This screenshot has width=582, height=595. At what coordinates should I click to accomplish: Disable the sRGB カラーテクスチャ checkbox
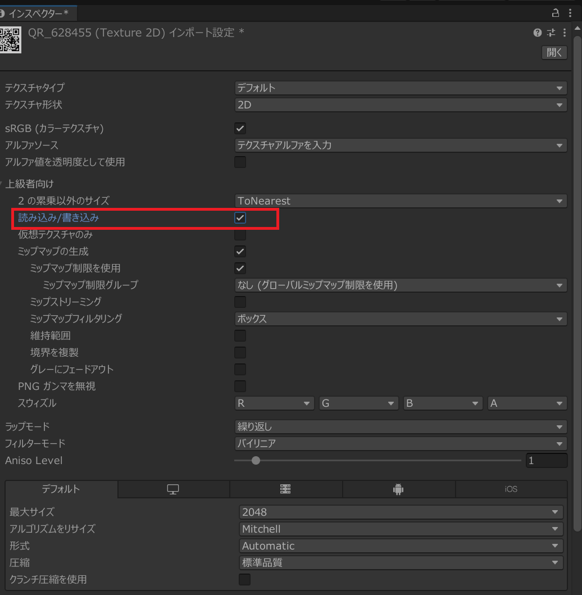[x=240, y=128]
